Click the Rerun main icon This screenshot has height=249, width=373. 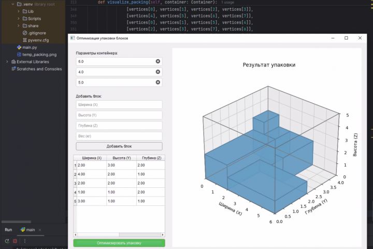point(7,241)
